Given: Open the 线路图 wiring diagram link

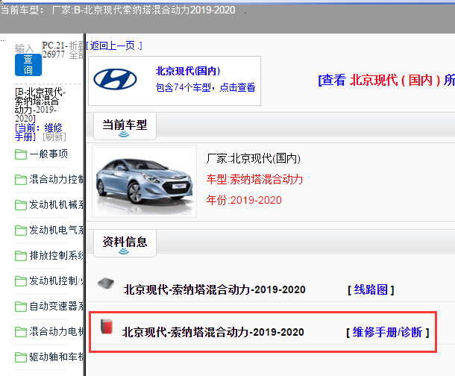Looking at the screenshot, I should click(x=371, y=289).
